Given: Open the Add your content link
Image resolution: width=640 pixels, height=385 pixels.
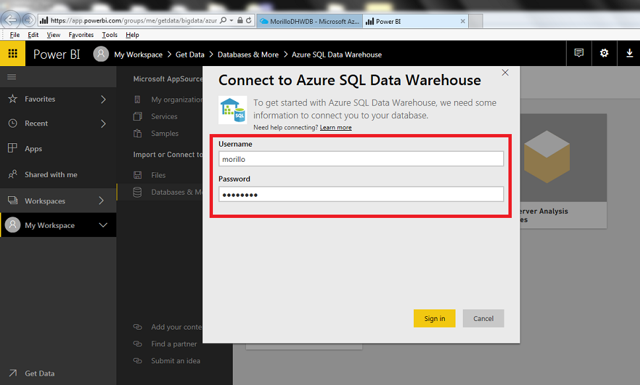Looking at the screenshot, I should 177,327.
